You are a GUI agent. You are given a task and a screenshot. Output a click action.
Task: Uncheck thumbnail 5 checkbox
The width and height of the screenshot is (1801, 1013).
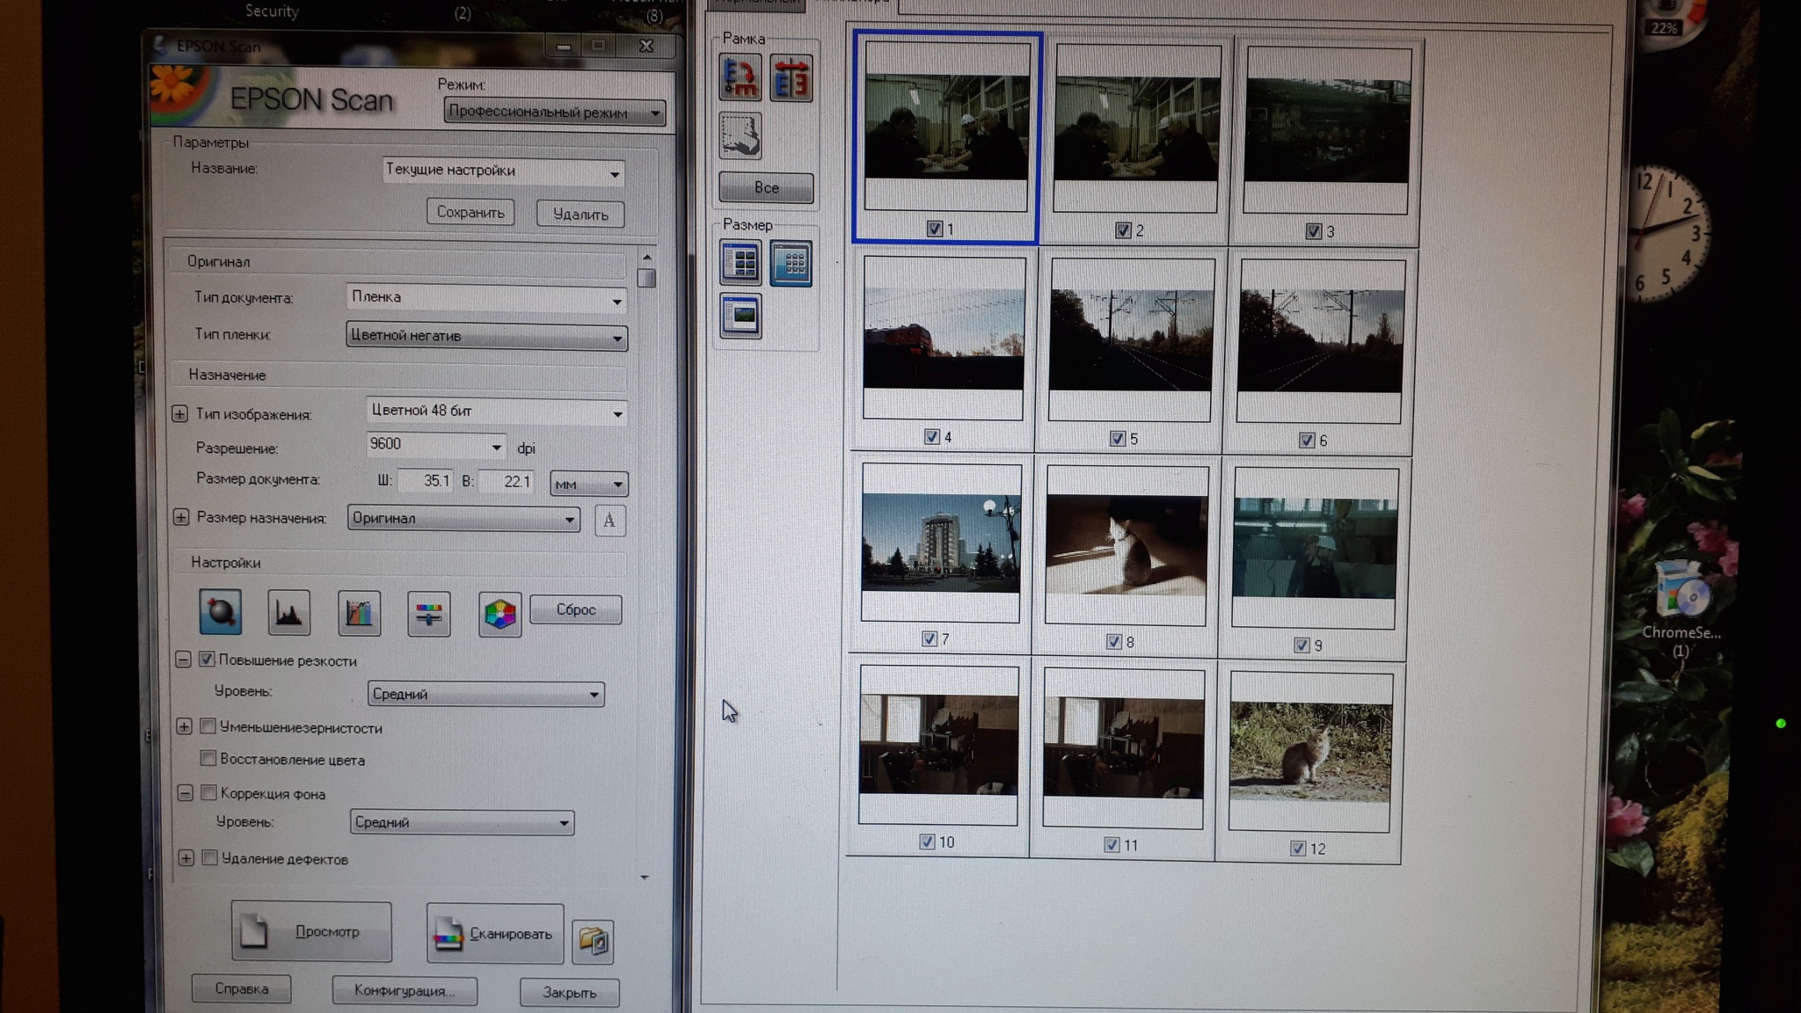coord(1118,438)
